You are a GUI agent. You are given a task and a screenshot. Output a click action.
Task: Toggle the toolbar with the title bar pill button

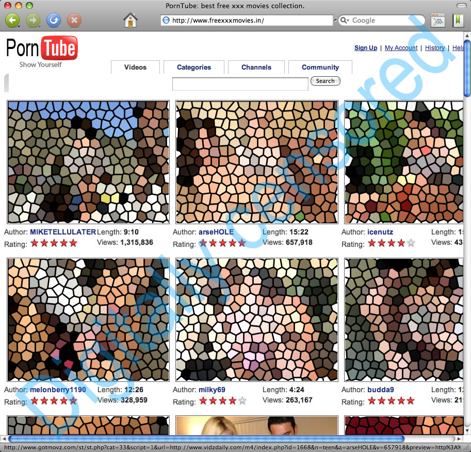point(461,5)
